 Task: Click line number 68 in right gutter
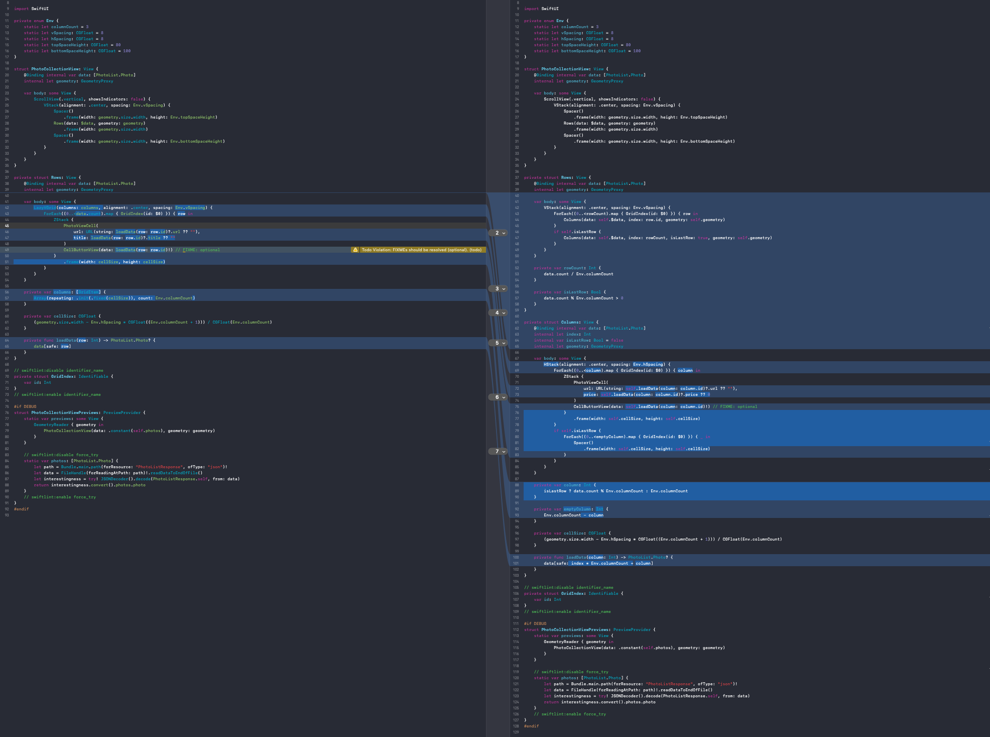coord(516,364)
